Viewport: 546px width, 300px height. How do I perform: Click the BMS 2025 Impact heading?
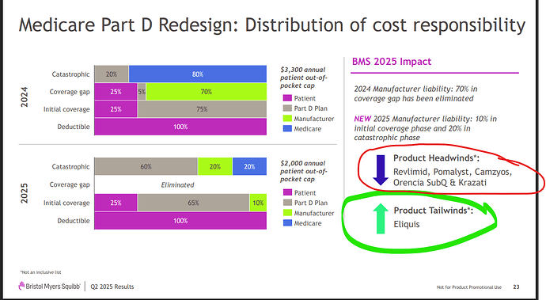(392, 62)
